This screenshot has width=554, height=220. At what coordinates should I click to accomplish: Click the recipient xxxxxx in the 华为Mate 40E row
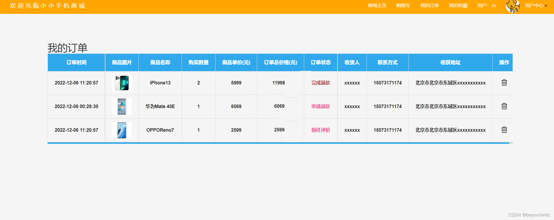pyautogui.click(x=352, y=107)
